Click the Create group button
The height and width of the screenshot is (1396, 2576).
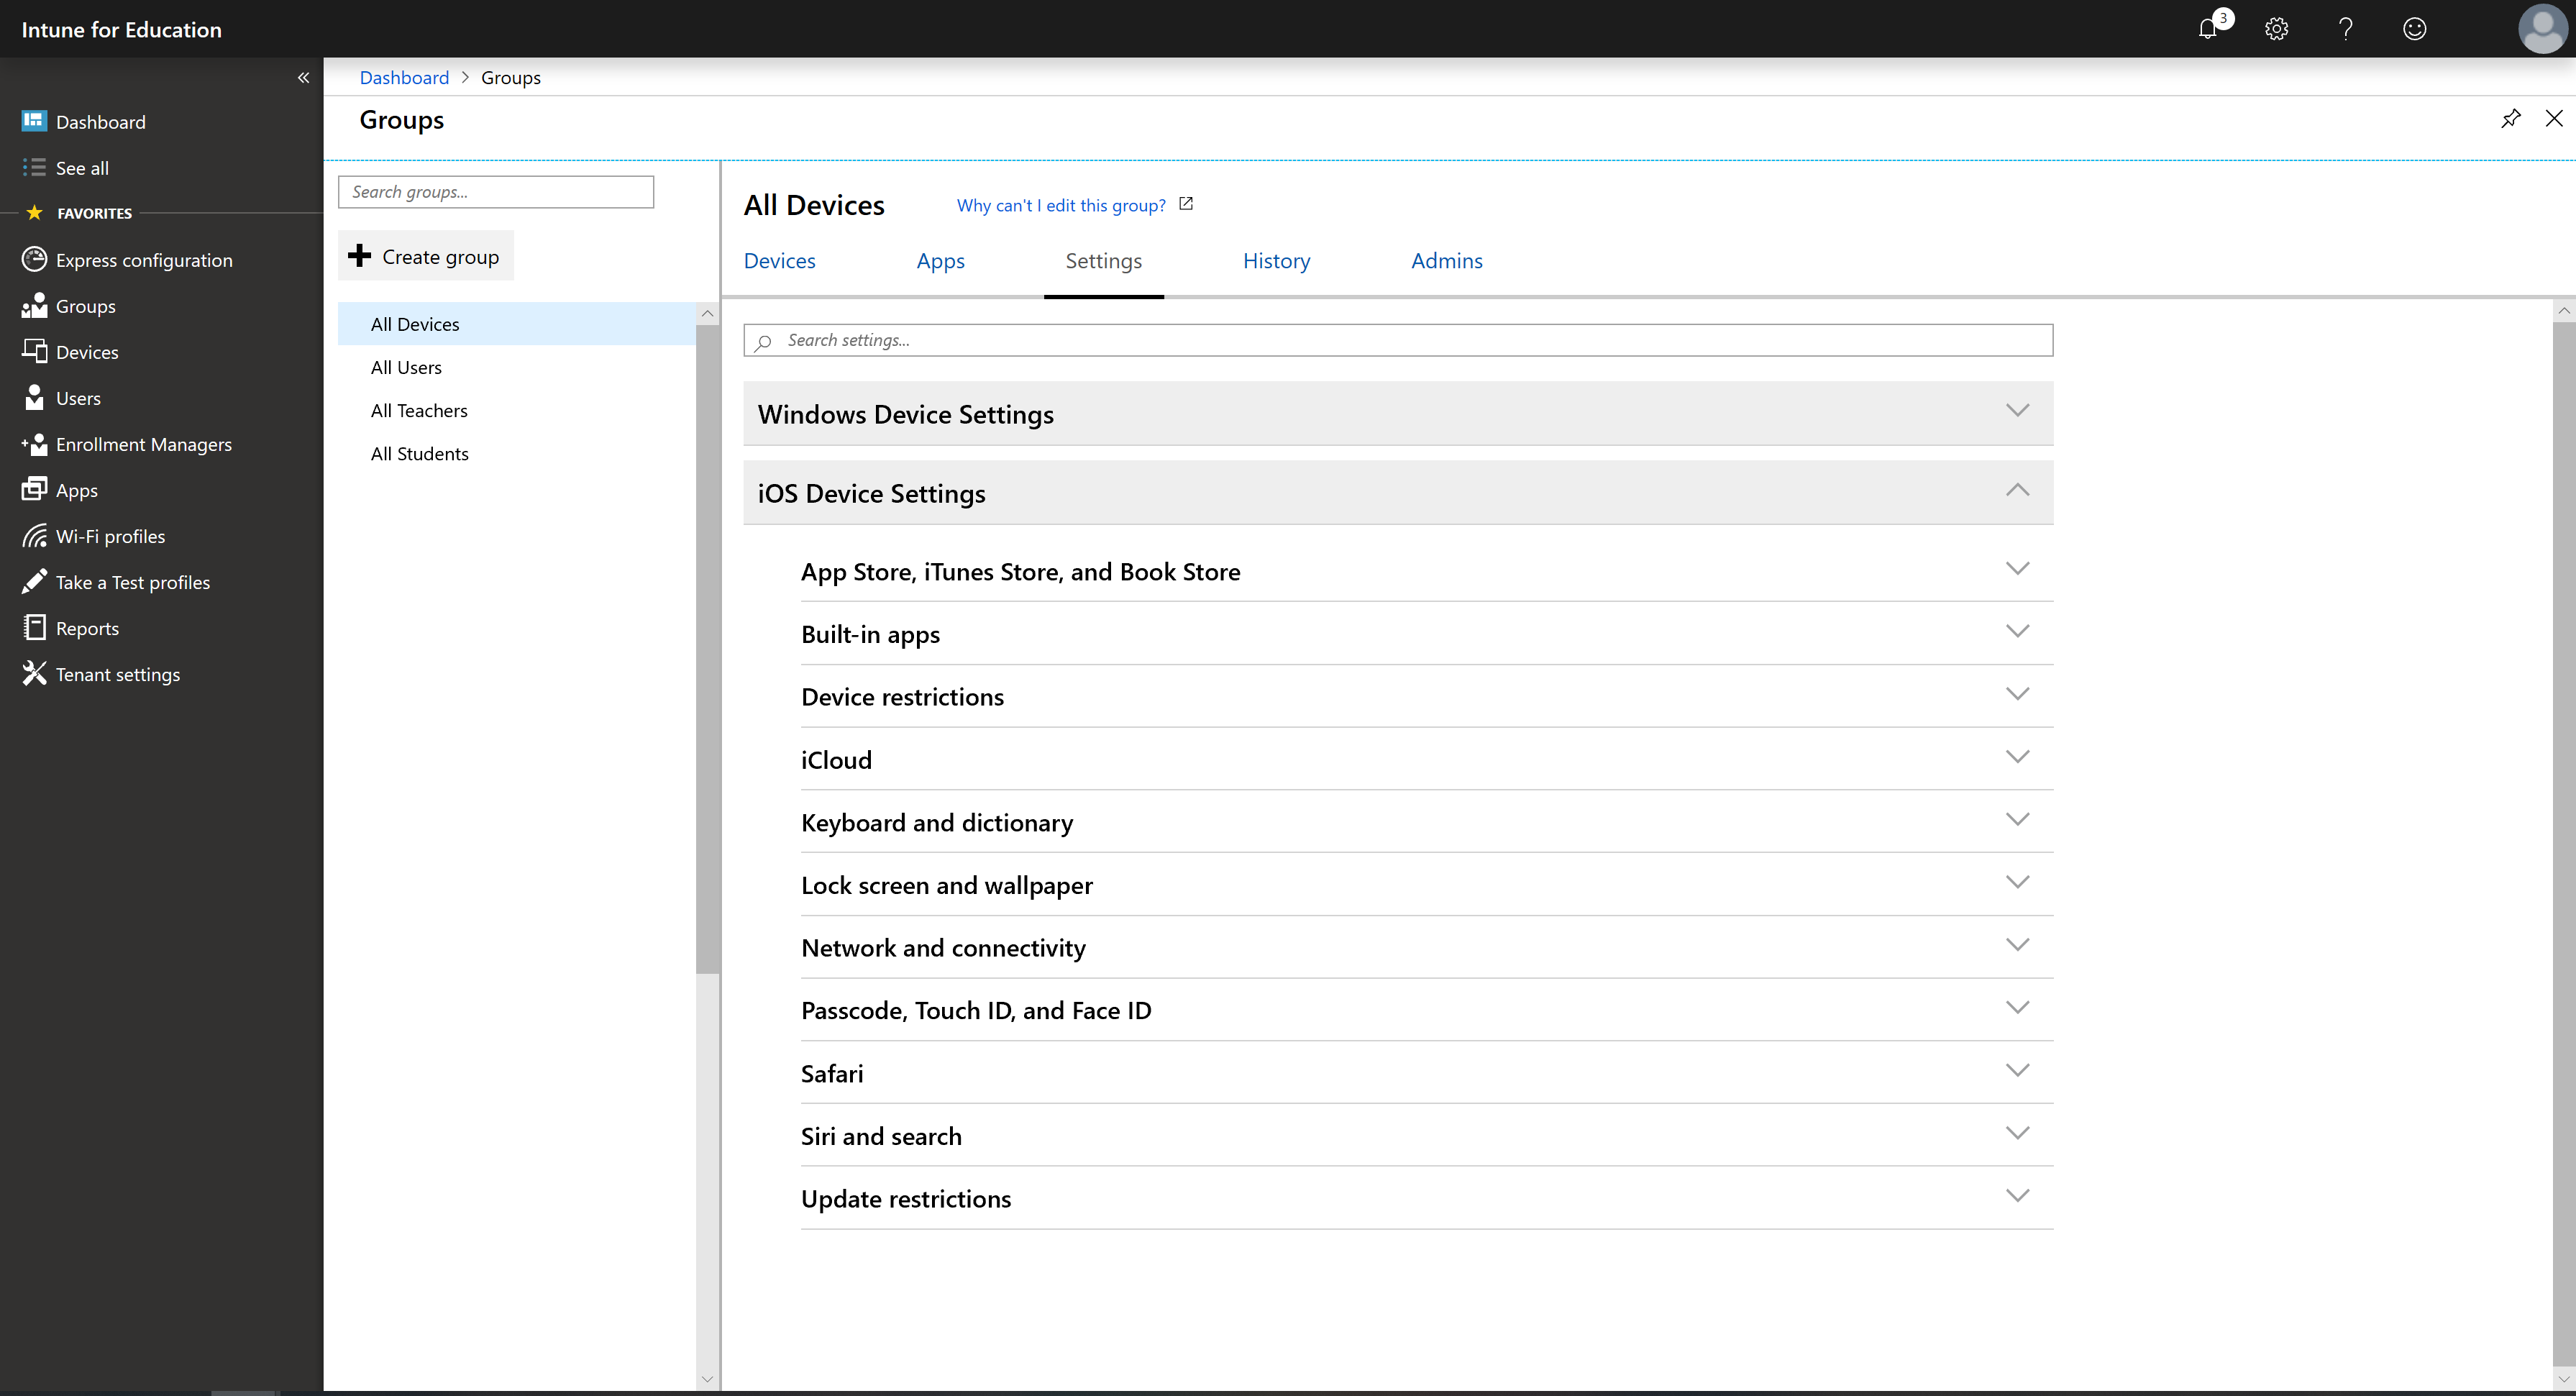tap(426, 256)
